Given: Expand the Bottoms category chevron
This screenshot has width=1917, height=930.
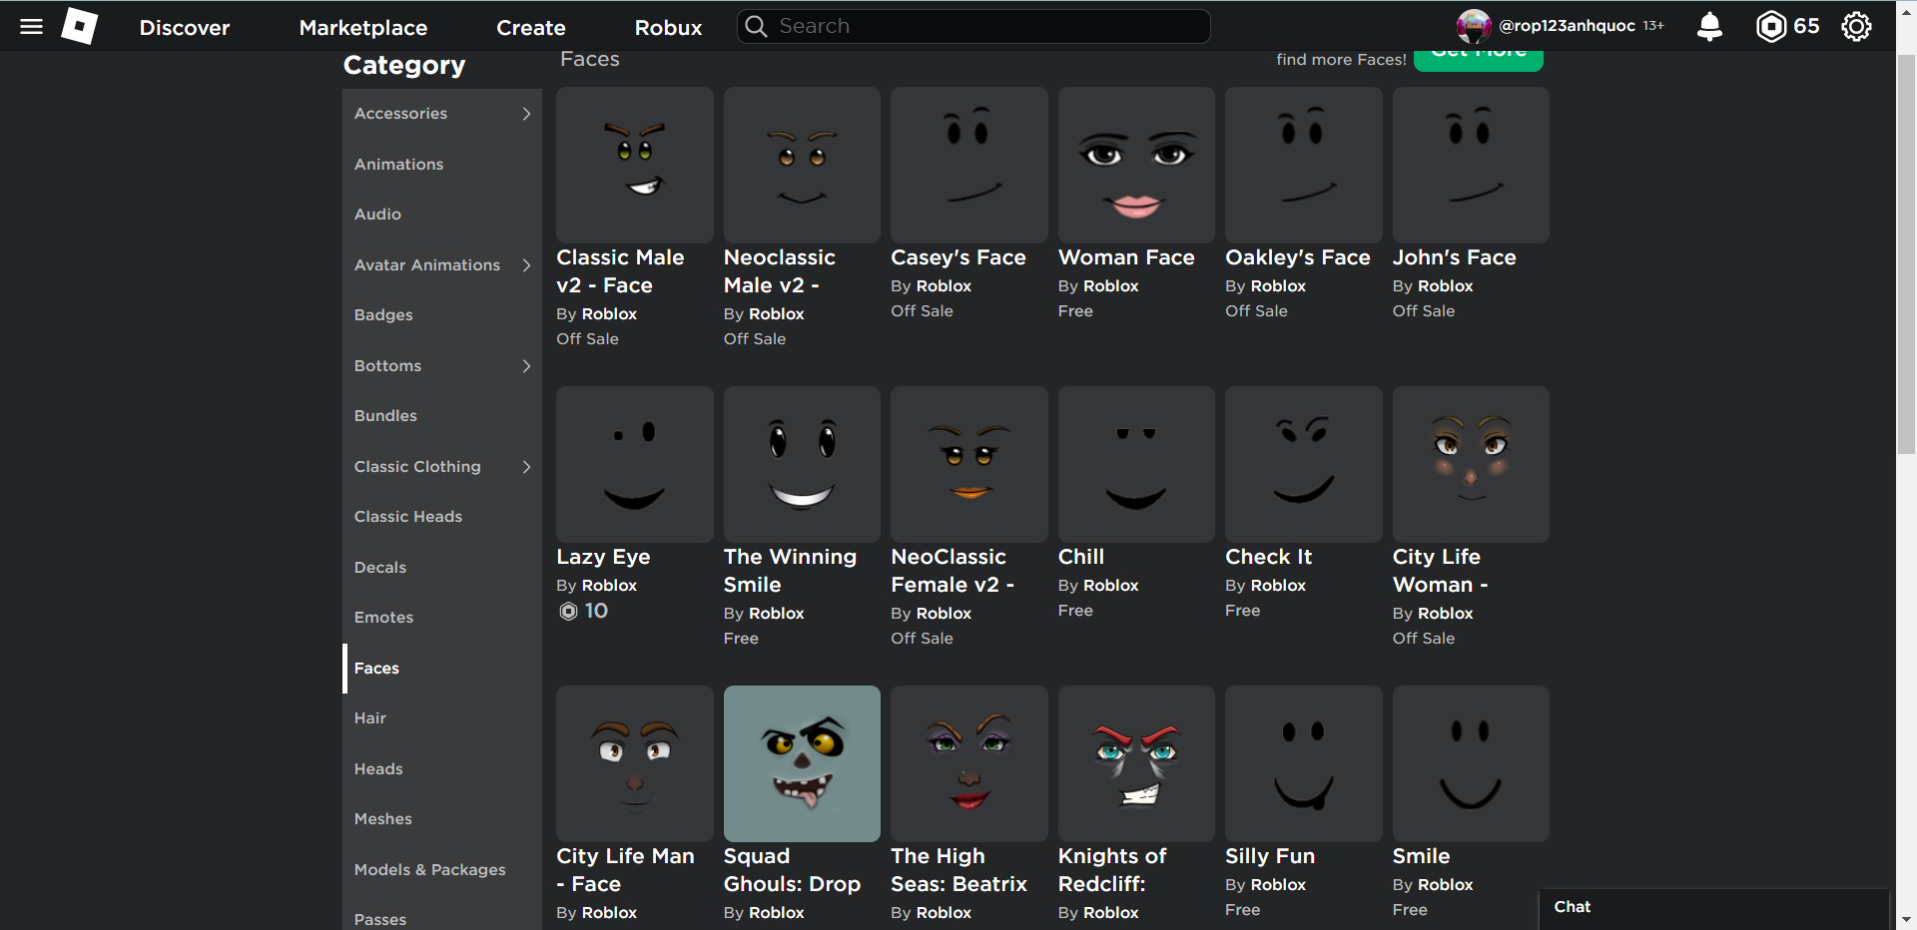Looking at the screenshot, I should pyautogui.click(x=526, y=366).
